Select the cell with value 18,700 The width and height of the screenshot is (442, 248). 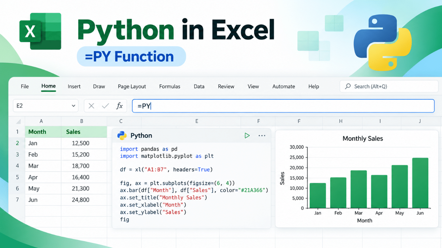[84, 166]
